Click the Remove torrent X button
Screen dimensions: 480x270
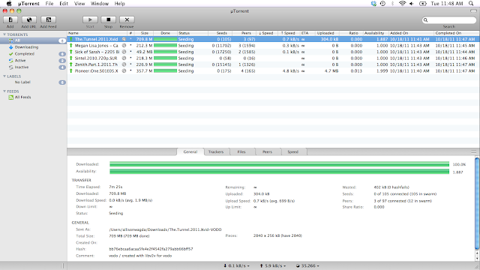127,19
